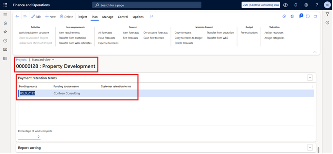This screenshot has height=154, width=333.
Task: Collapse the Payment retention terms section
Action: (310, 78)
